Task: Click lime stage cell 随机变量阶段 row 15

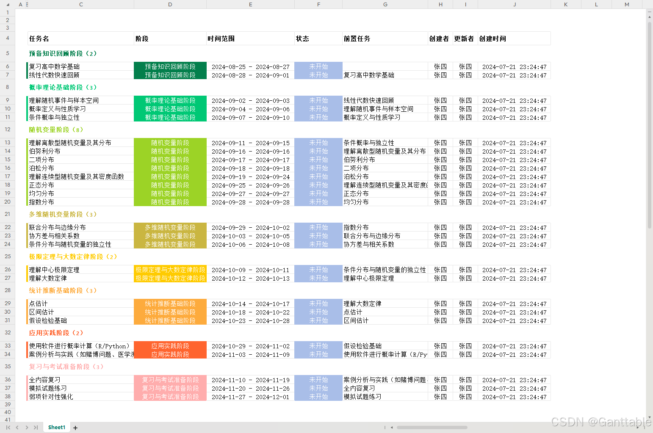Action: tap(170, 160)
